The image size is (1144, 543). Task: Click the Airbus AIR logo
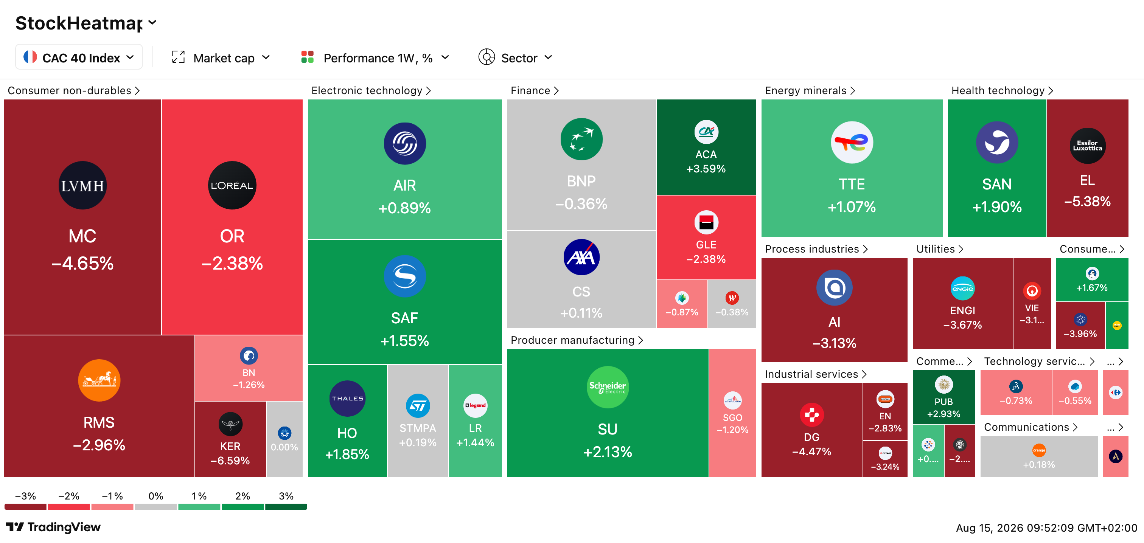pyautogui.click(x=404, y=144)
